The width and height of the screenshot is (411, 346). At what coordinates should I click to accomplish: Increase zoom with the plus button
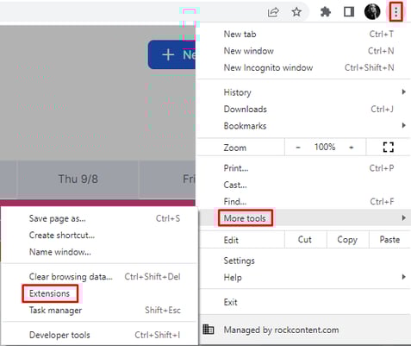coord(351,148)
